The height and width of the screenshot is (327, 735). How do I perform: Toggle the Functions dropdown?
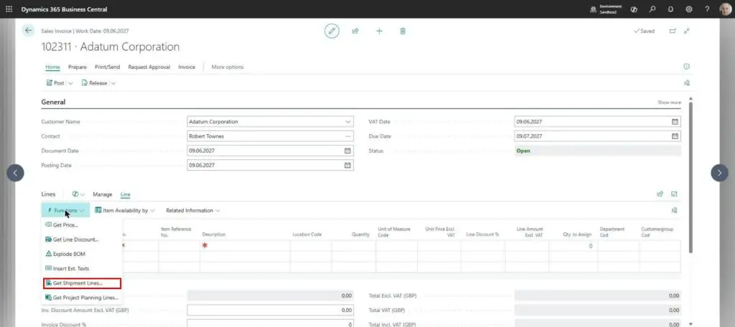[x=65, y=210]
